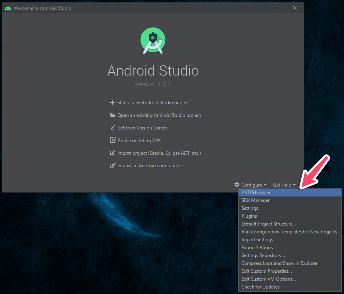Choose Settings in Configure menu
Viewport: 344px width, 294px height.
pos(290,208)
